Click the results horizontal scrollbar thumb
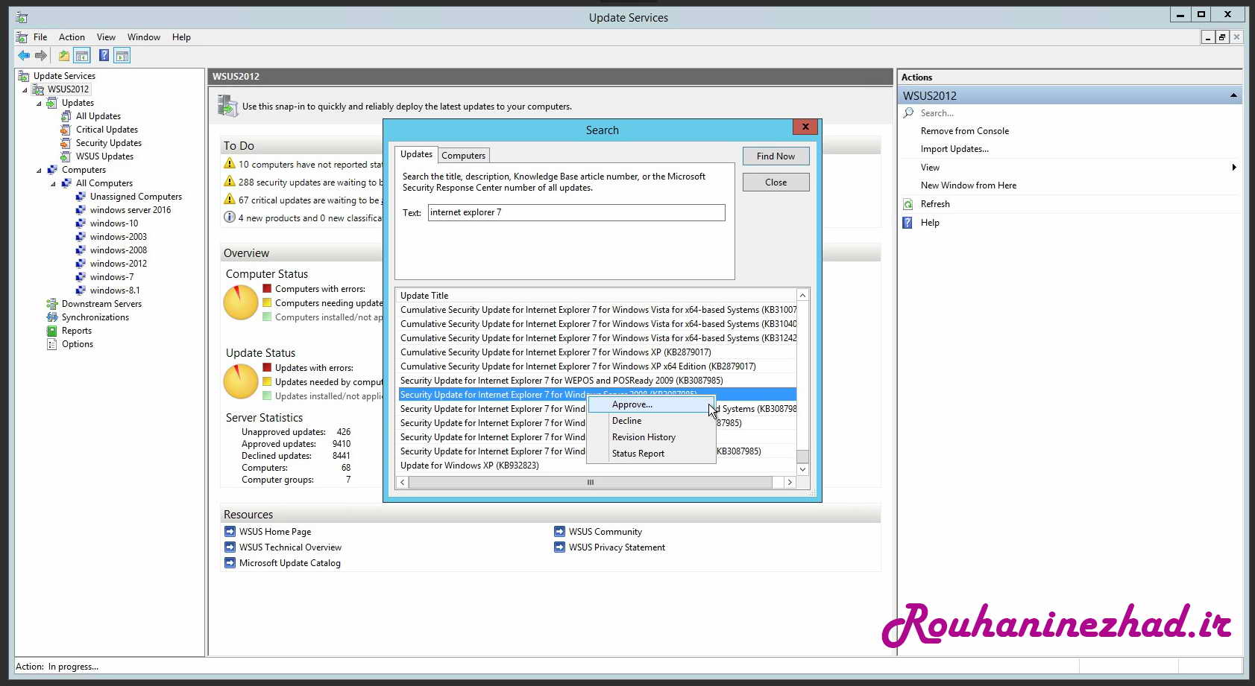The height and width of the screenshot is (686, 1255). click(x=590, y=483)
